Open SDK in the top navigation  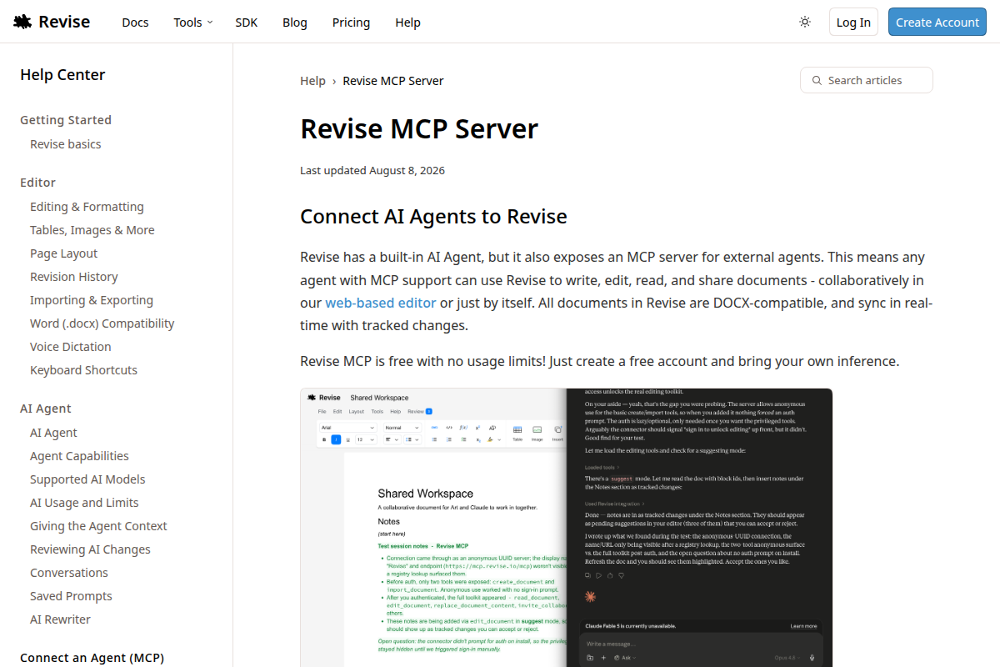coord(247,23)
